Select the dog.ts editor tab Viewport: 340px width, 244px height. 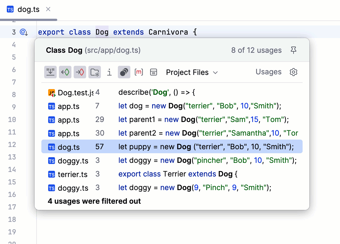pos(28,9)
